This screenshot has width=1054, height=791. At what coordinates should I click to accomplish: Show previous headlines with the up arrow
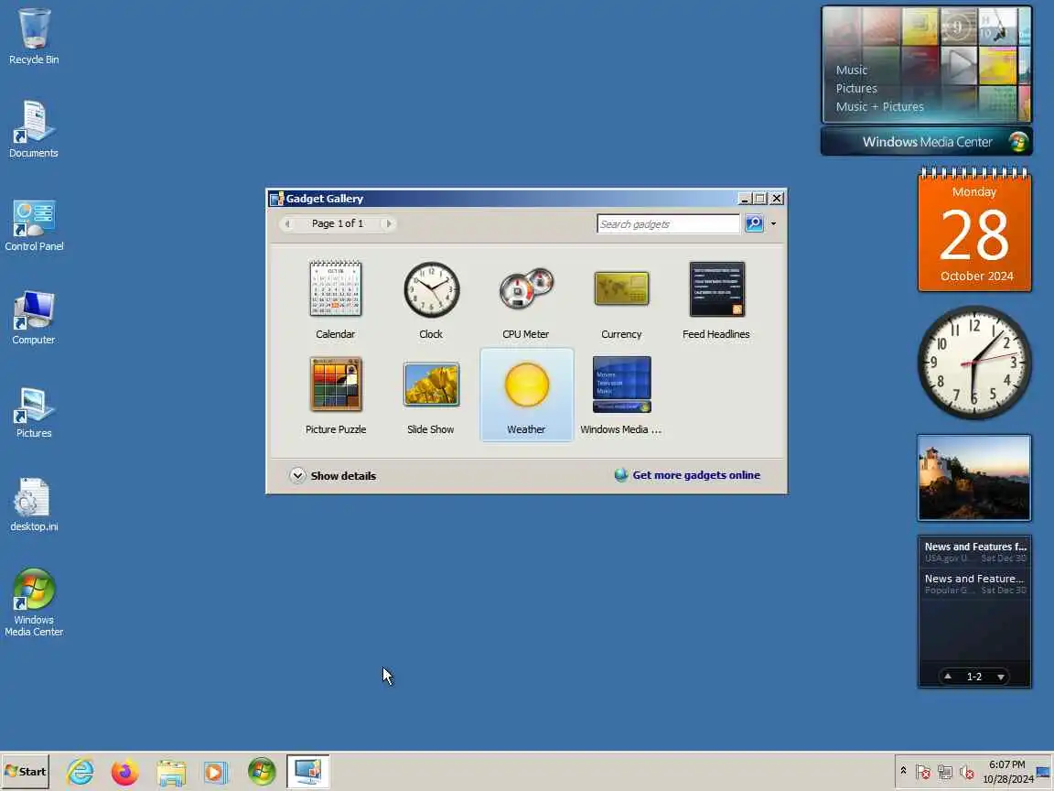[948, 677]
